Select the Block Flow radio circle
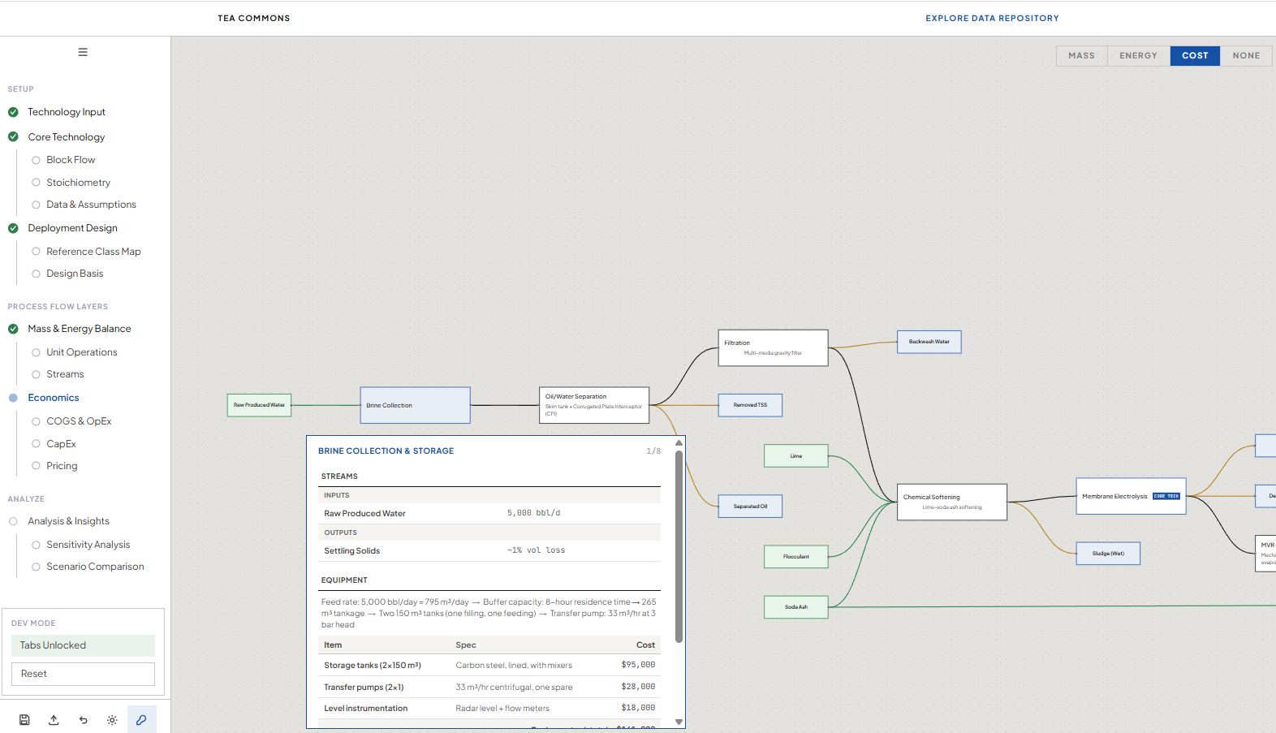This screenshot has width=1276, height=733. point(36,160)
